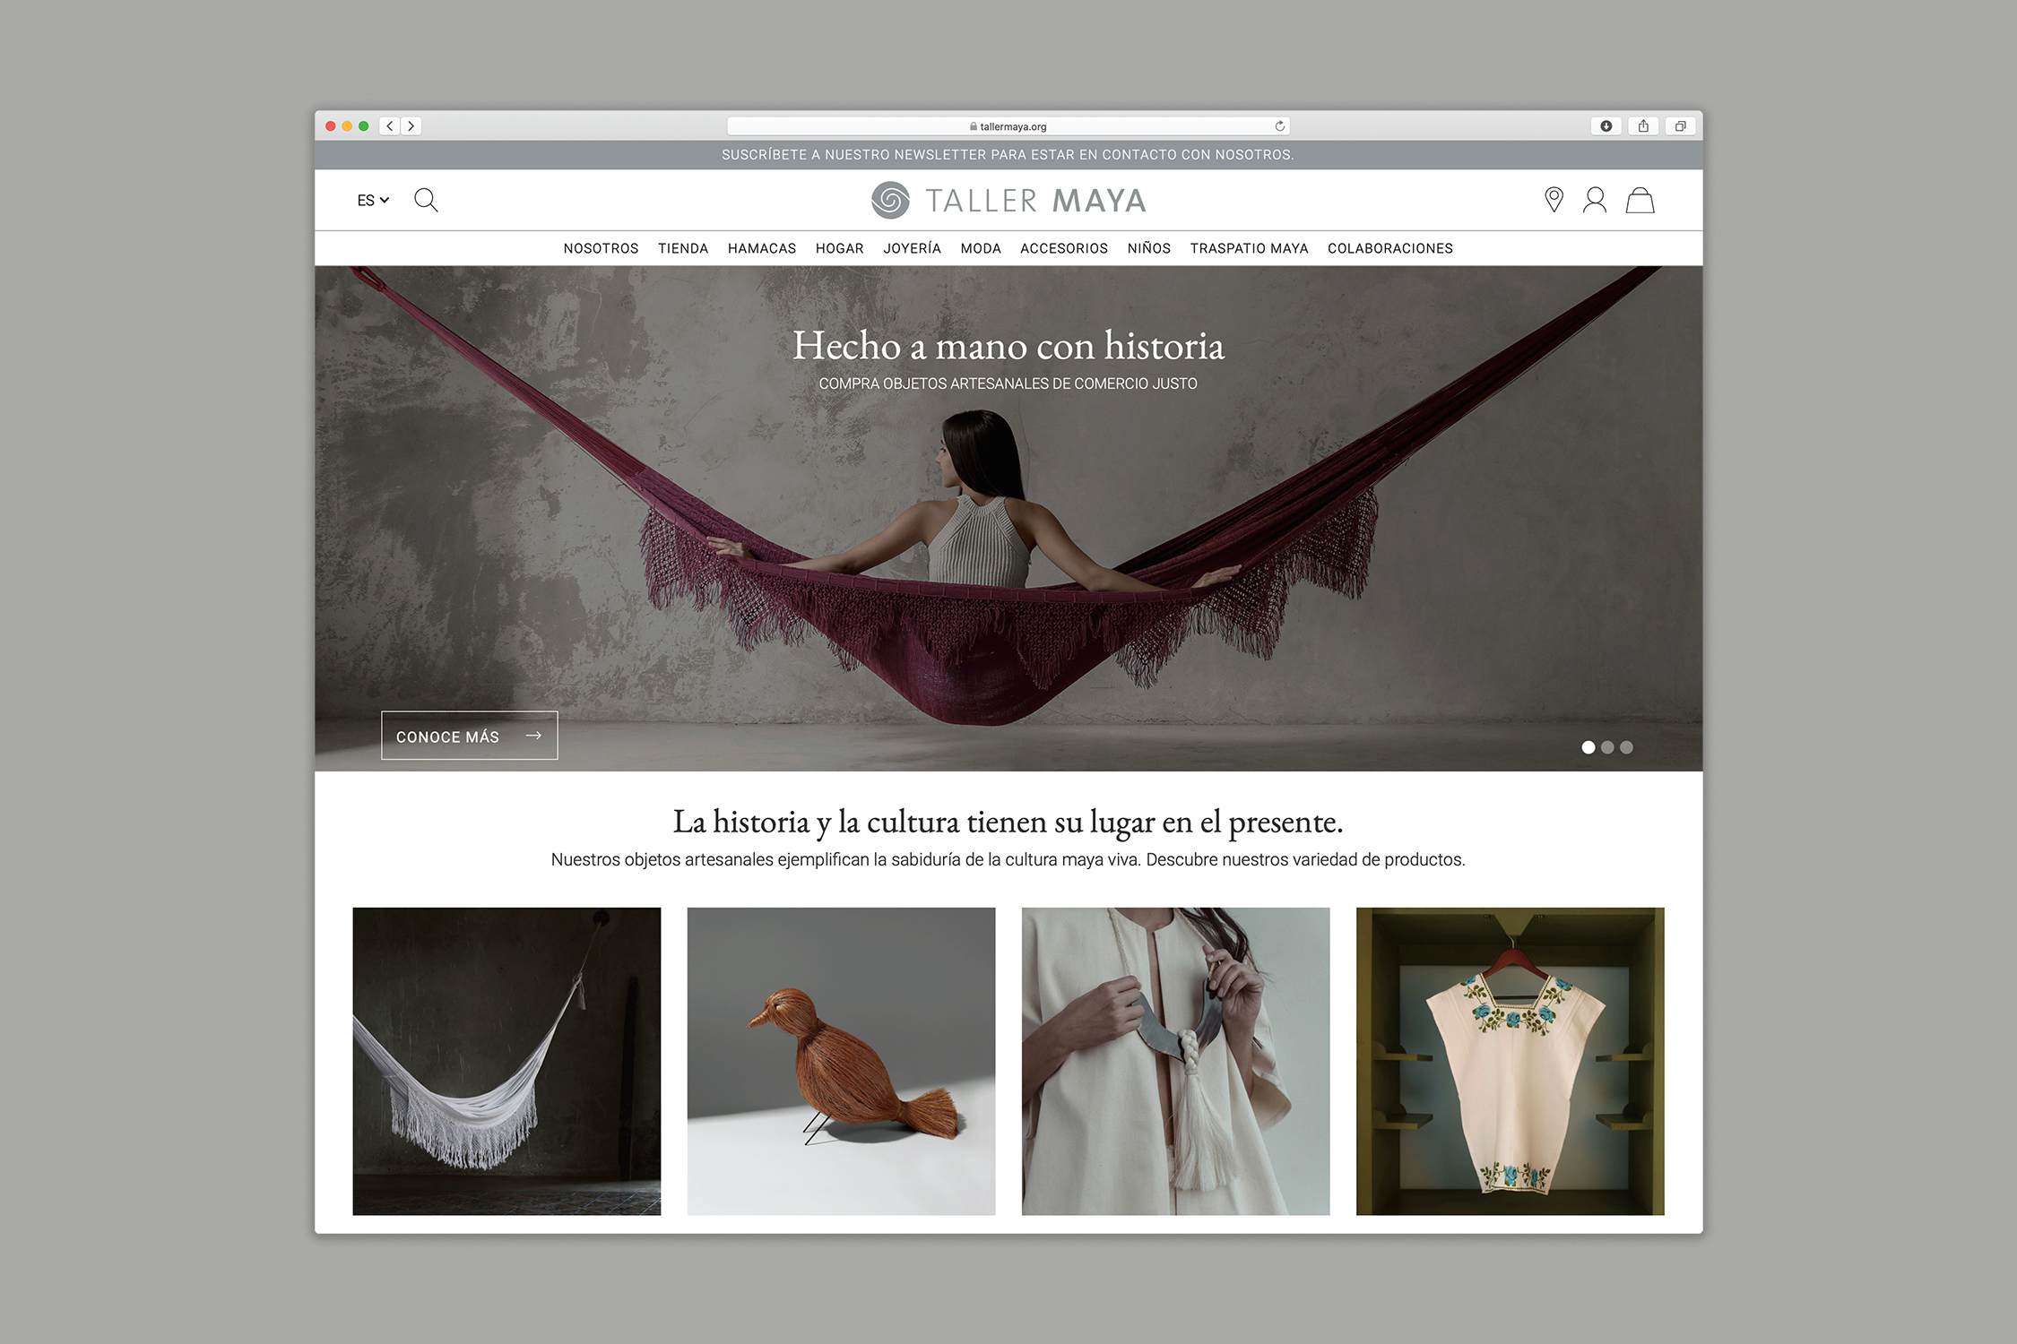Select the second carousel dot

coord(1607,747)
